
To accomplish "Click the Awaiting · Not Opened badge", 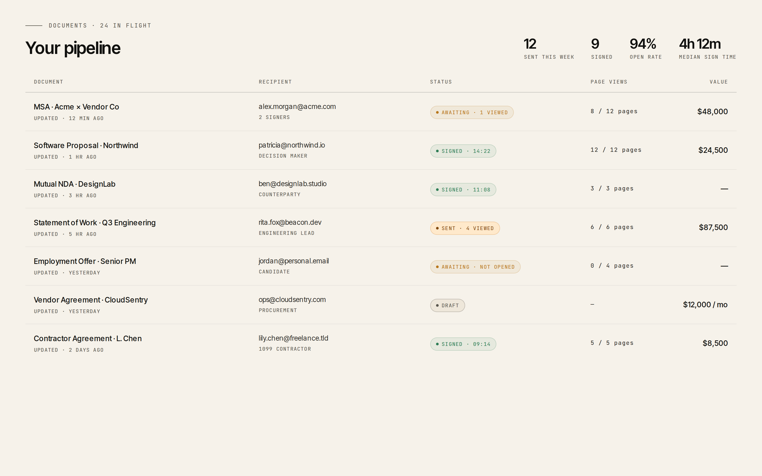I will point(475,267).
